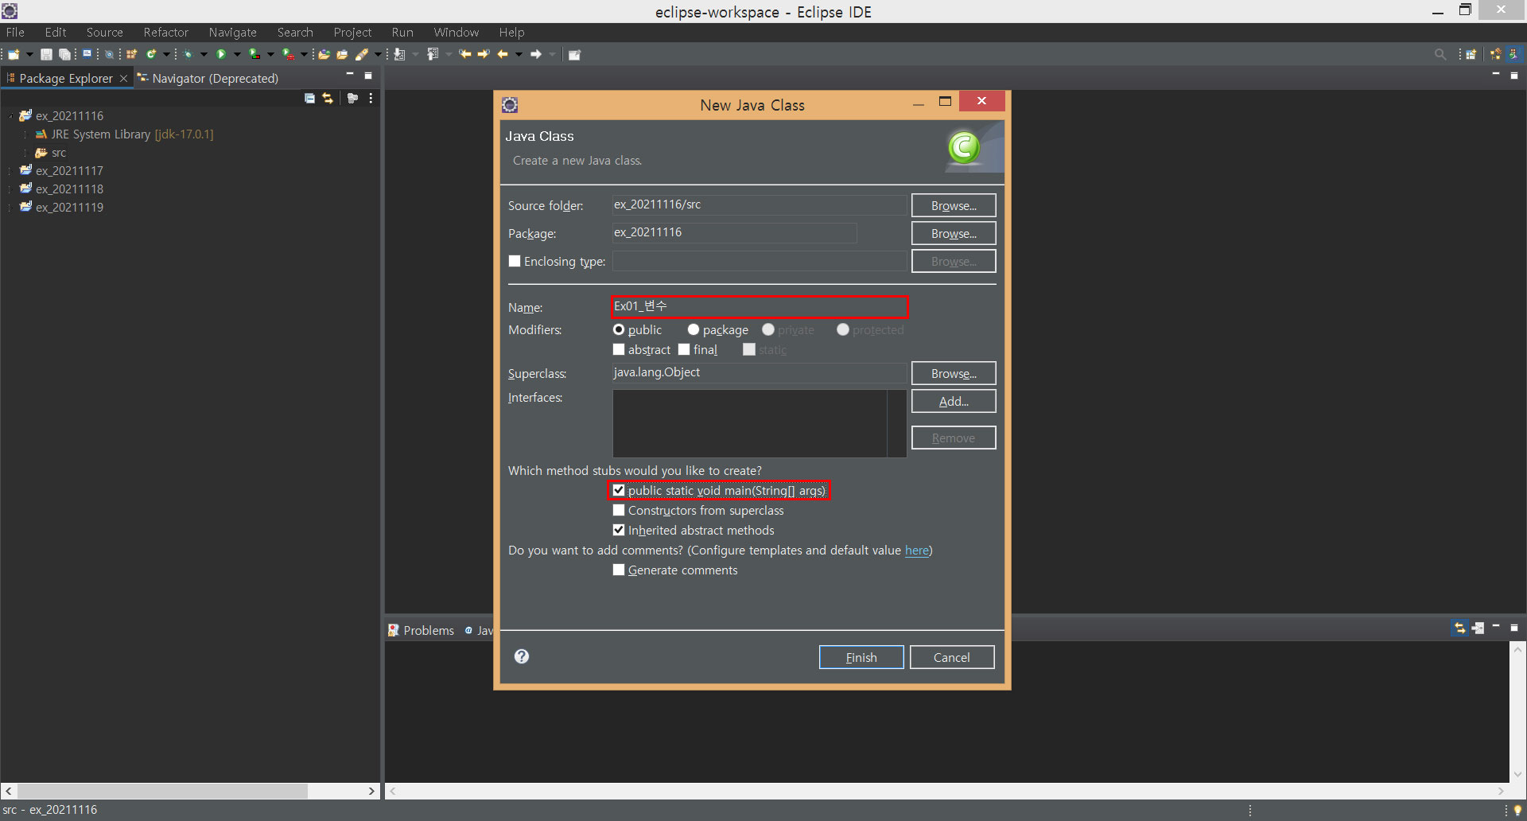Click the Pin Editor icon
This screenshot has width=1527, height=821.
click(574, 54)
